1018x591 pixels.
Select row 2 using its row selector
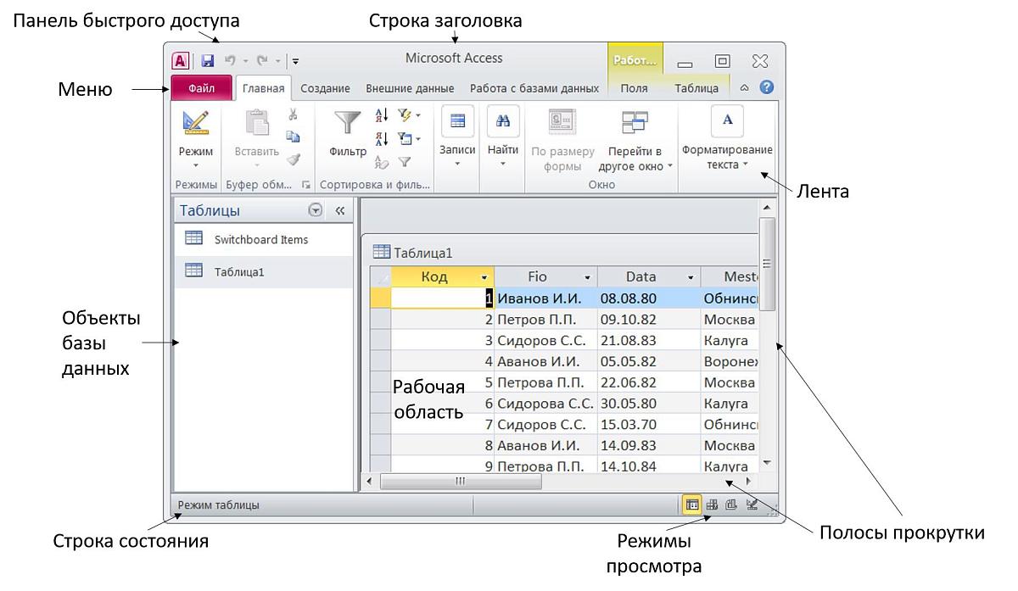pos(381,320)
